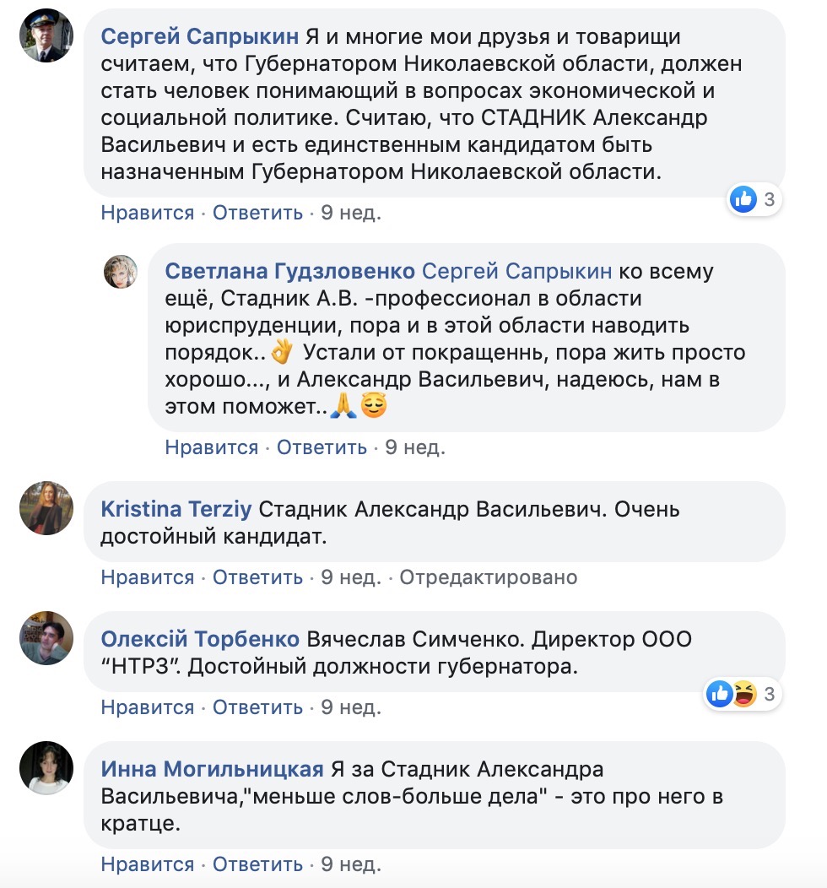Click laughing reaction icon on Торбенко's comment
Image resolution: width=827 pixels, height=888 pixels.
pos(744,694)
